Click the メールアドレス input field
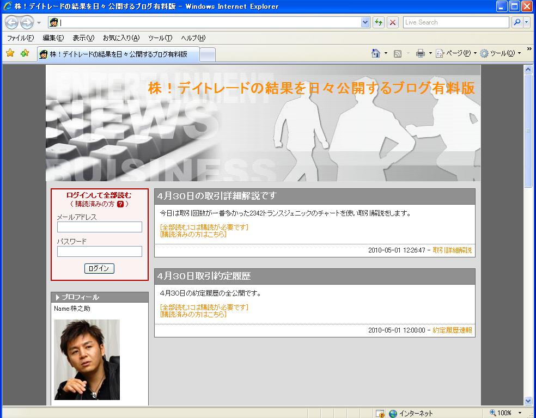The height and width of the screenshot is (418, 536). 99,227
